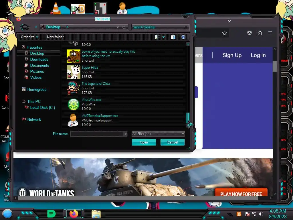The height and width of the screenshot is (220, 293).
Task: Open the file dialog help icon
Action: click(183, 37)
